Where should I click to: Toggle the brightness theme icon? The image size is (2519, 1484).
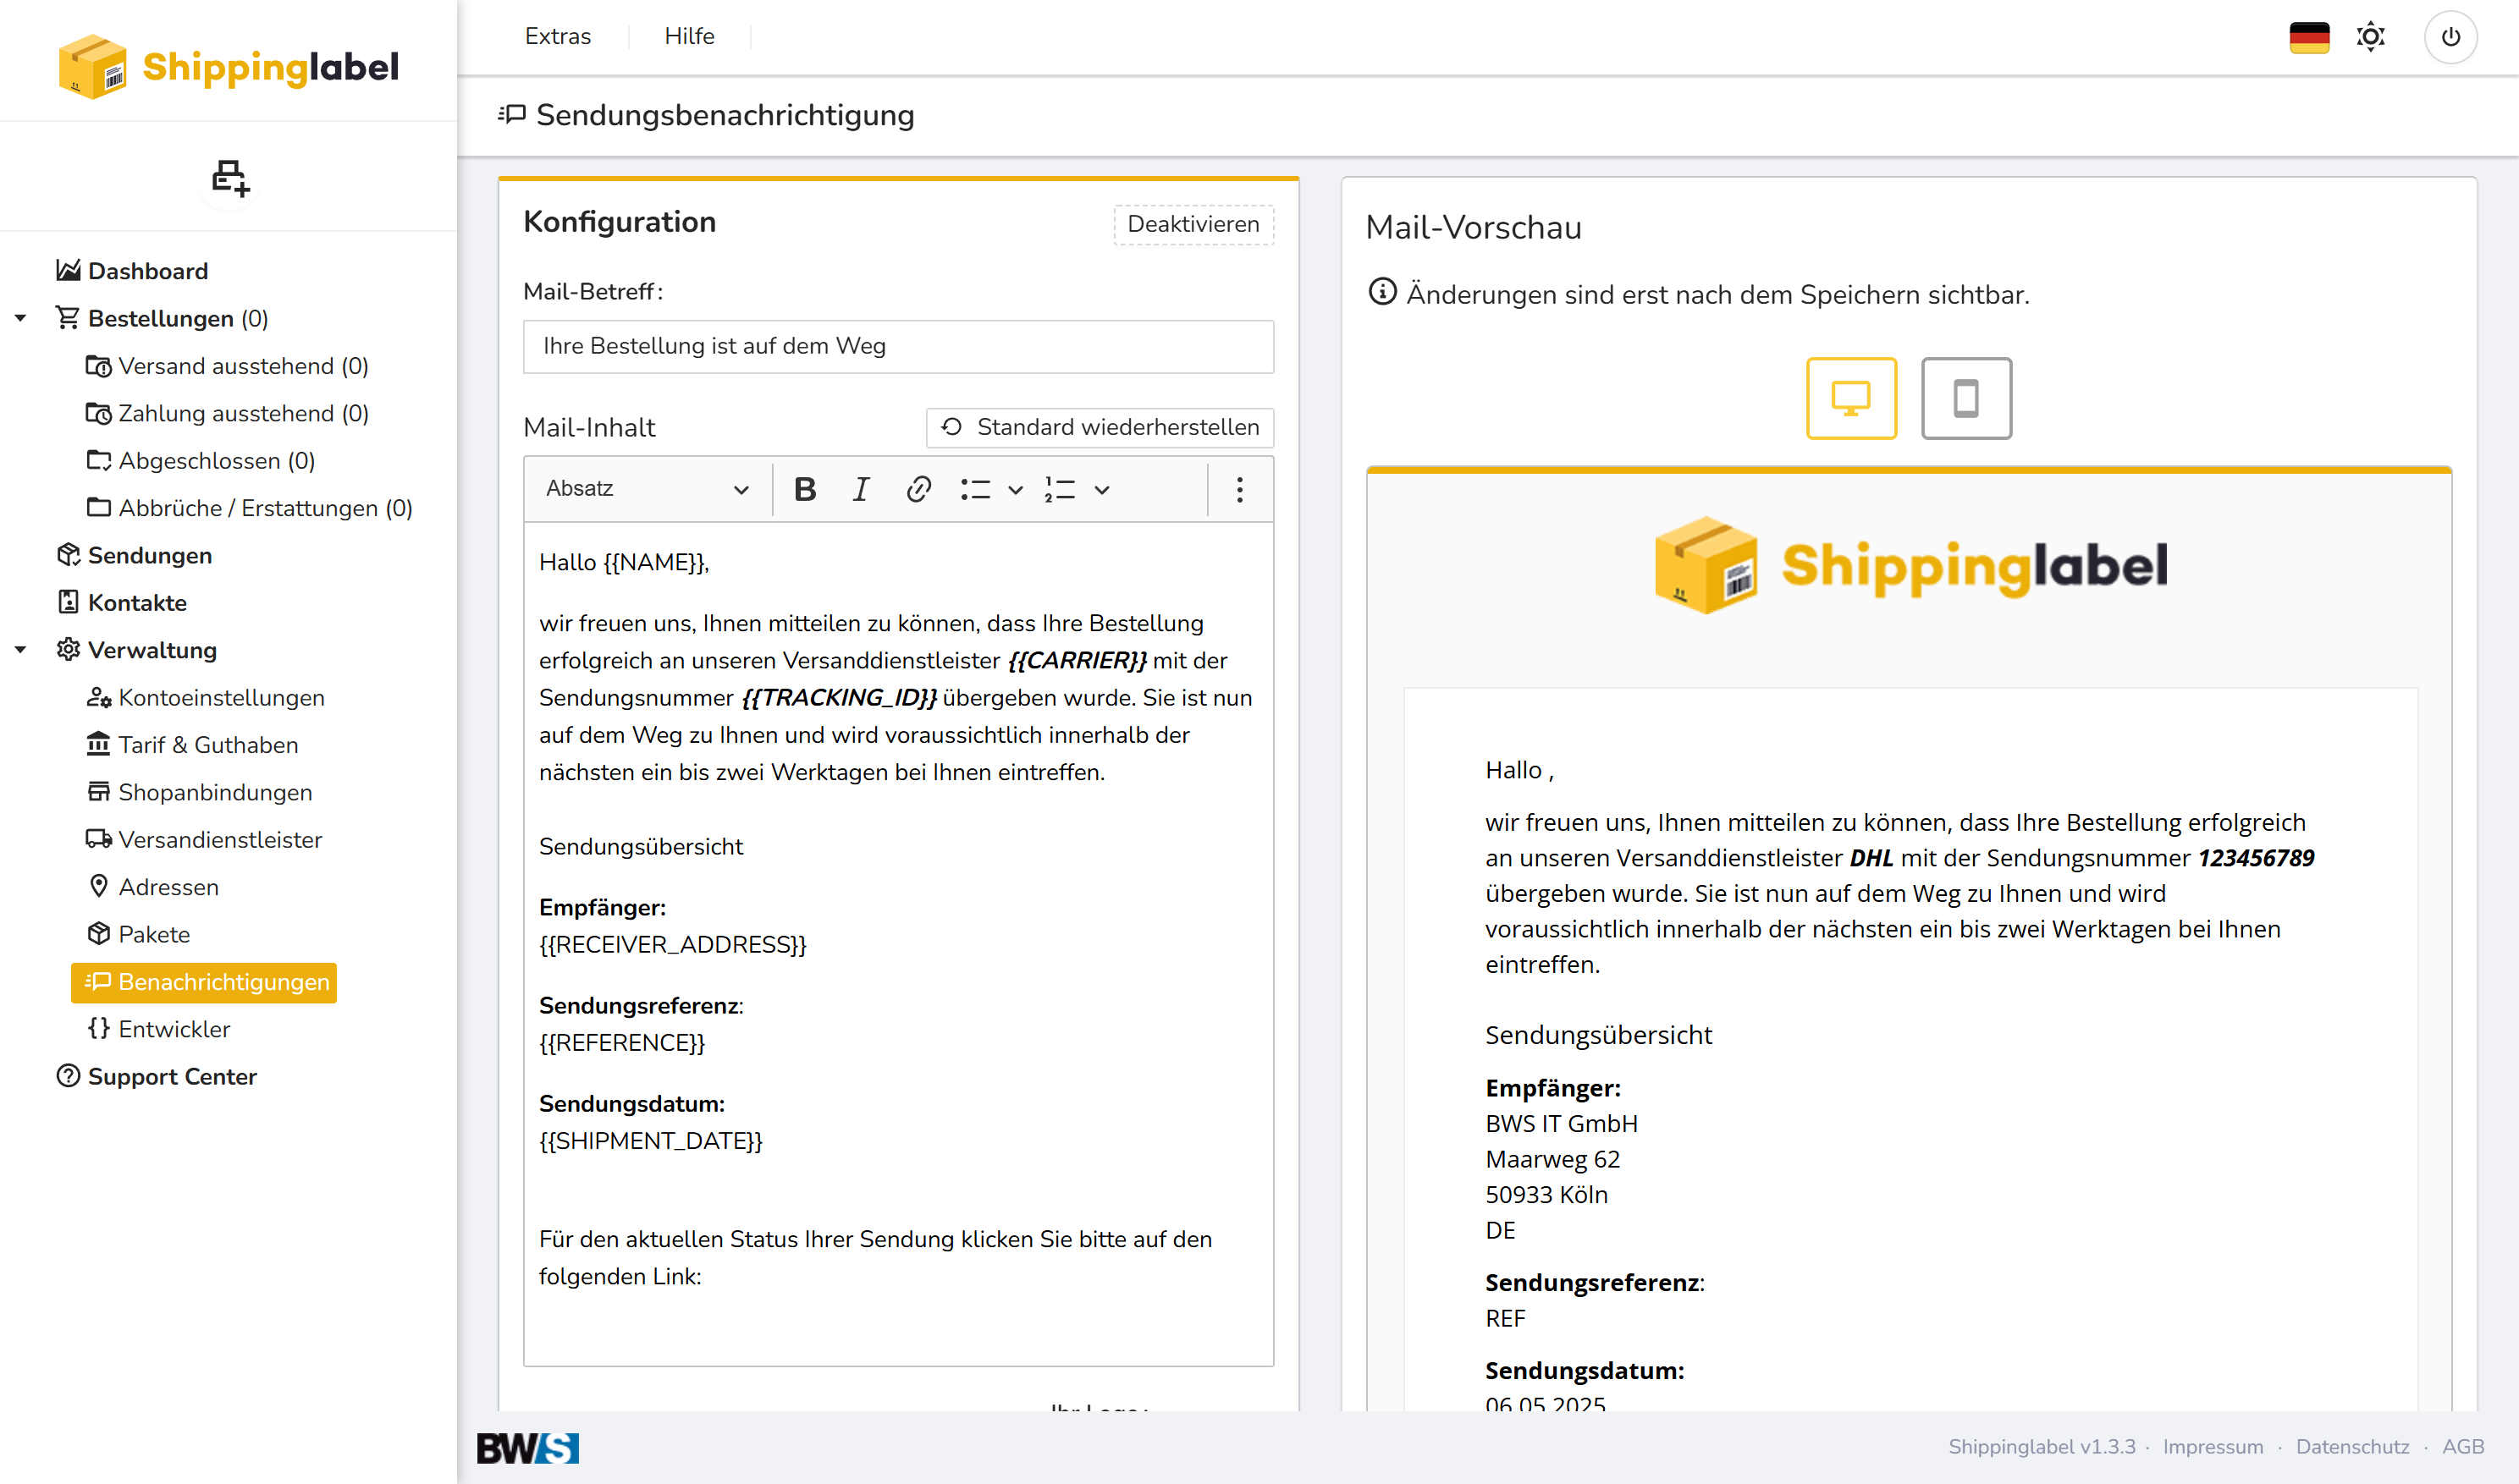2370,37
